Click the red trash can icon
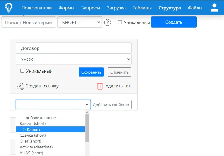 tap(100, 86)
